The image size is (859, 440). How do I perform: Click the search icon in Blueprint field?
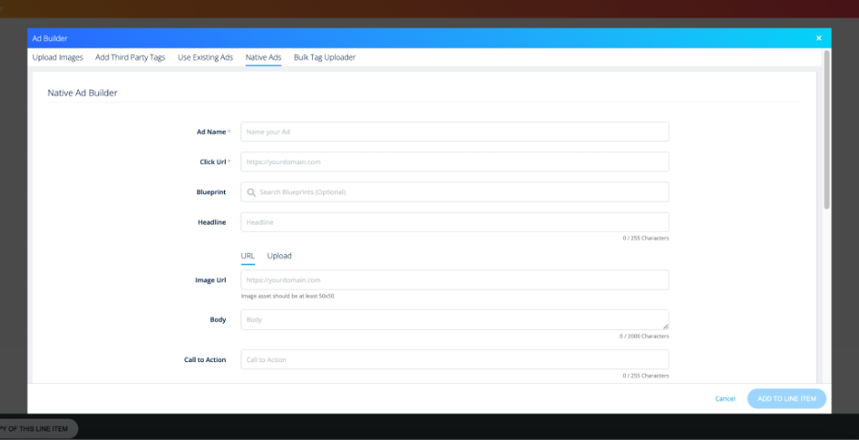(251, 192)
